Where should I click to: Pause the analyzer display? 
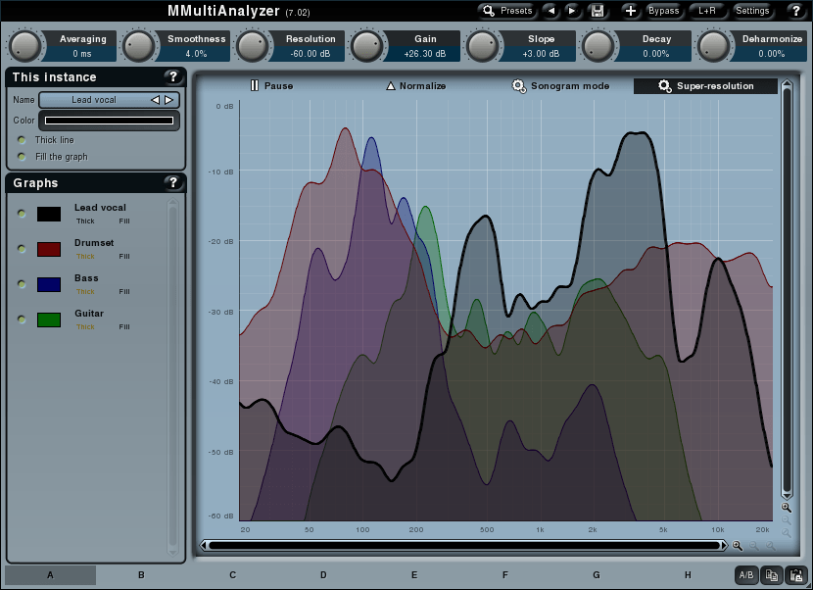pyautogui.click(x=271, y=86)
